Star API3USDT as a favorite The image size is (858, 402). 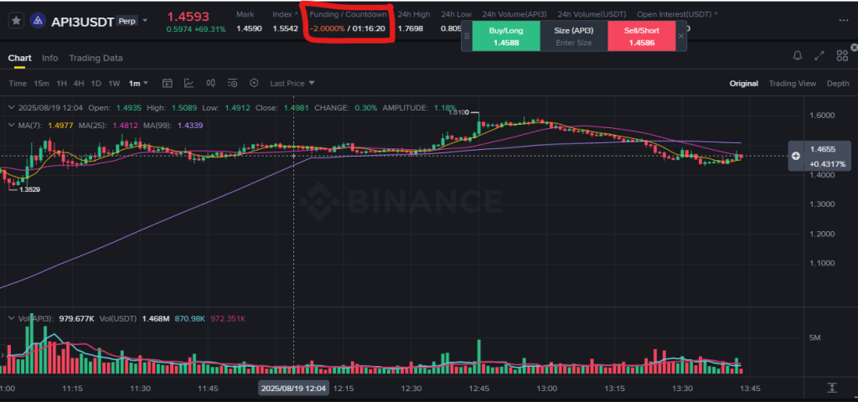click(x=17, y=21)
